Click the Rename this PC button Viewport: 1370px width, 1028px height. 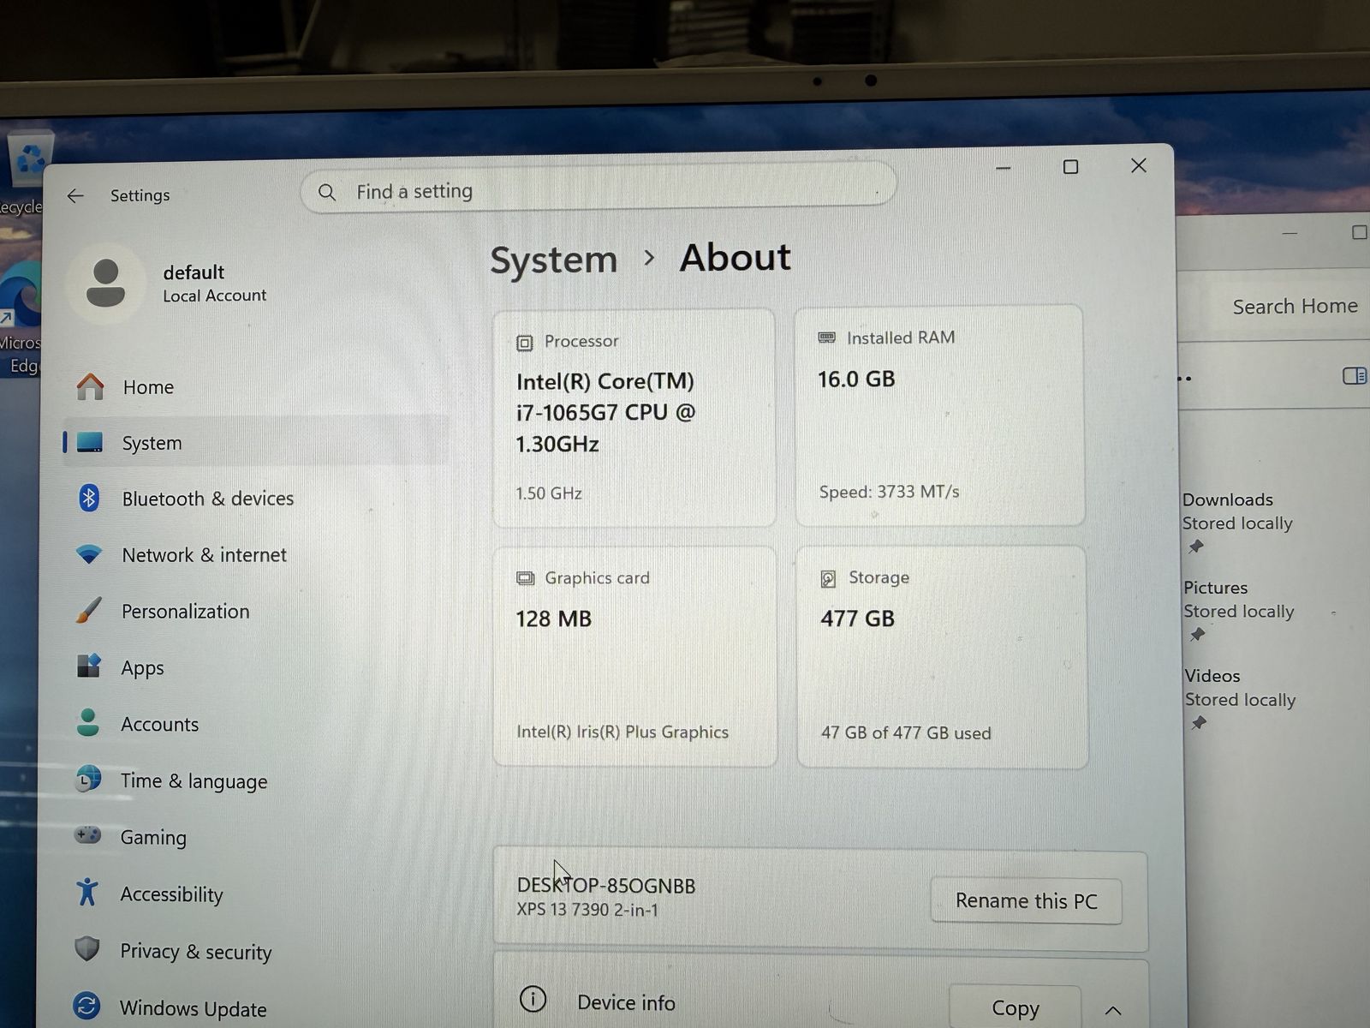pyautogui.click(x=1026, y=901)
